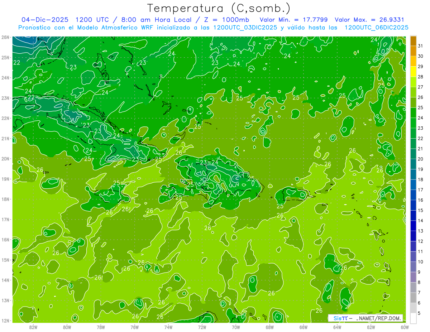Viewport: 430px width, 332px height.
Task: Click the 18N latitude label
Action: [5, 199]
